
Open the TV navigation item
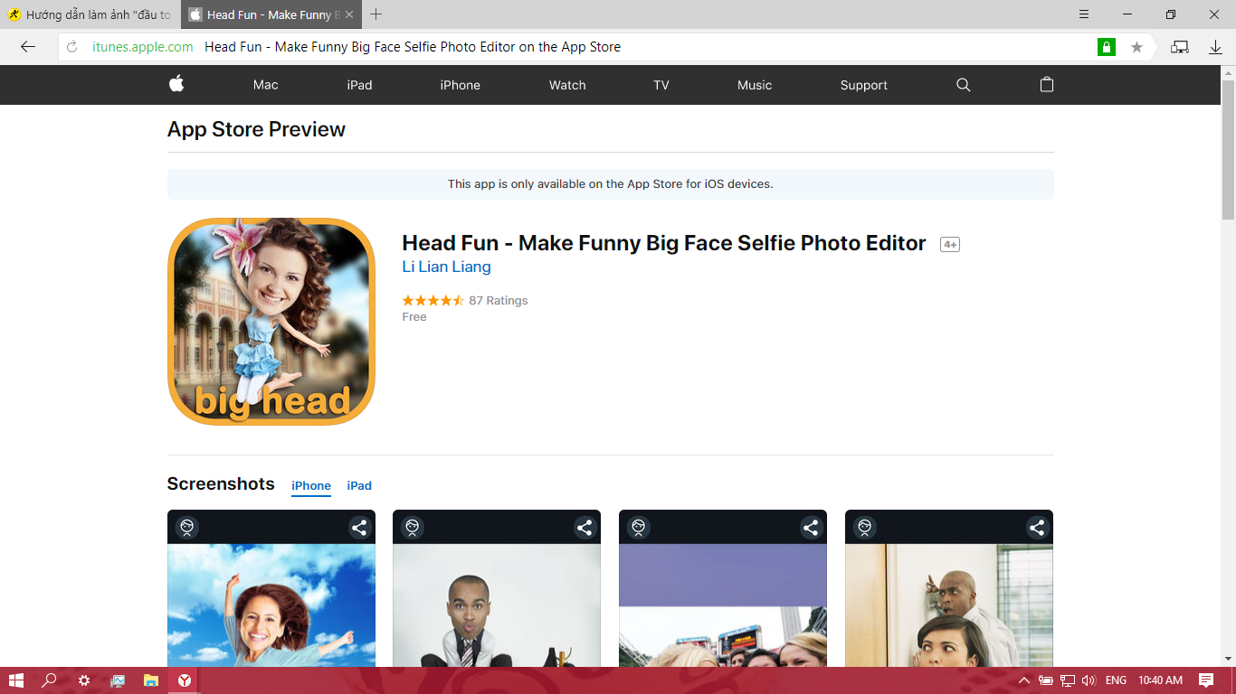(661, 85)
